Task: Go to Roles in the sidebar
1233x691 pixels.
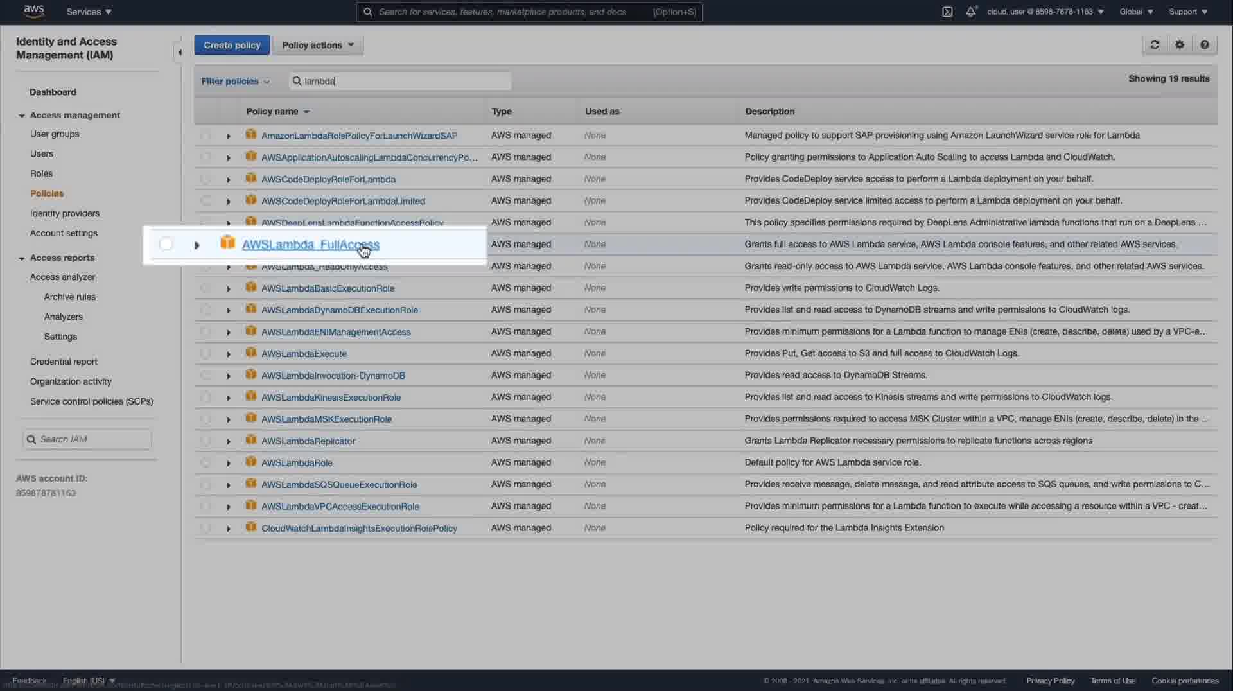Action: pyautogui.click(x=41, y=173)
